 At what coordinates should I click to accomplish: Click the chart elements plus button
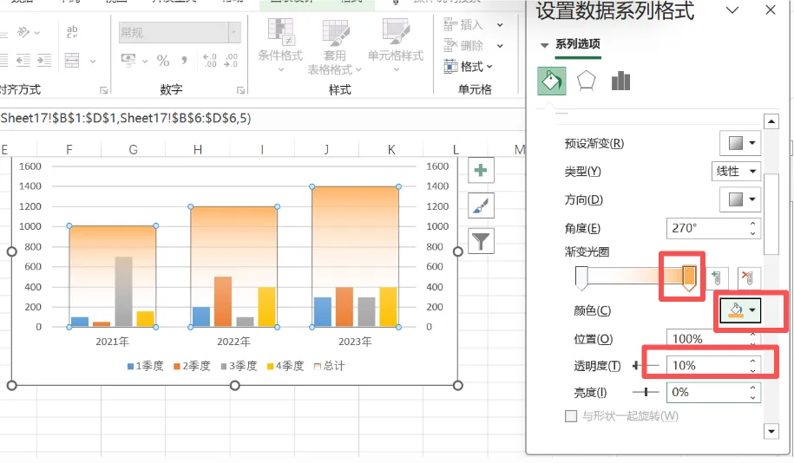point(481,170)
